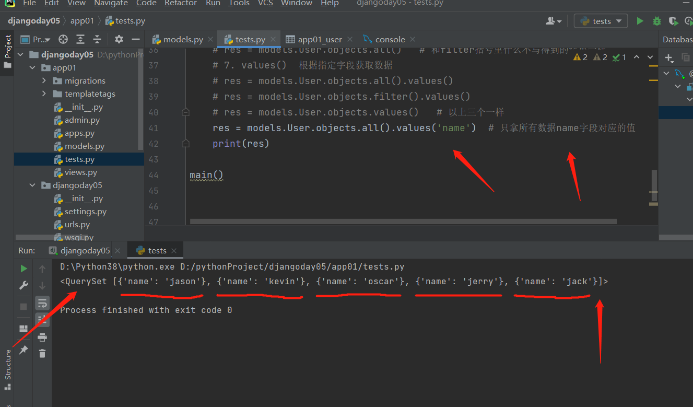The width and height of the screenshot is (693, 407).
Task: Click the down arrow in Run output toolbar
Action: point(42,285)
